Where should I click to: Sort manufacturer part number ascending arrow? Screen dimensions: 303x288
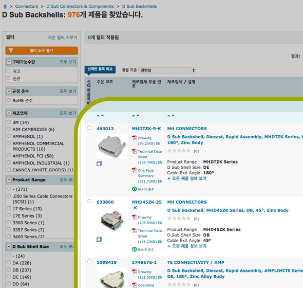tap(134, 116)
